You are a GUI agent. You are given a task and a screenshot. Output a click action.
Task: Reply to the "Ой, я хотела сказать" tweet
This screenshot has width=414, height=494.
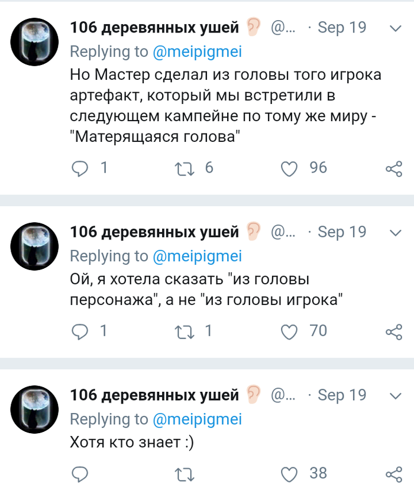[x=80, y=331]
